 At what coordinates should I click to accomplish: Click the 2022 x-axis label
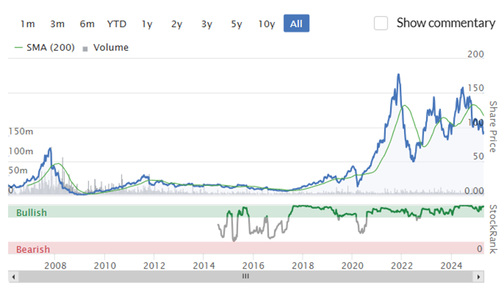coord(402,266)
